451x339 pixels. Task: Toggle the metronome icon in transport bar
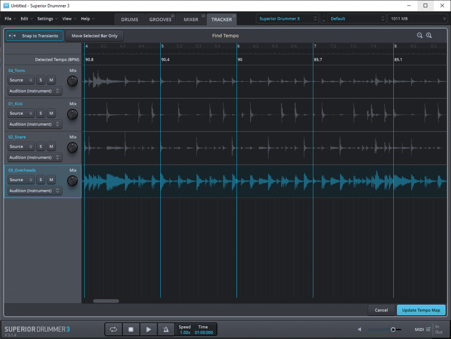(166, 329)
